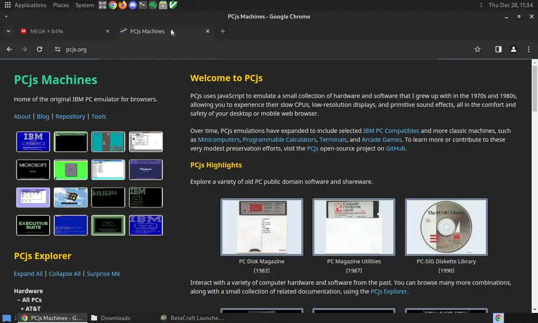This screenshot has width=538, height=323.
Task: Launch Vim via the green V icon
Action: tap(173, 5)
